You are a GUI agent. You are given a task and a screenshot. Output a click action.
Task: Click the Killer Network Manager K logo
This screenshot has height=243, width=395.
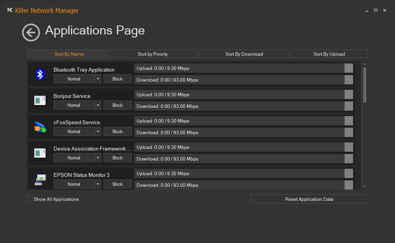pos(10,10)
